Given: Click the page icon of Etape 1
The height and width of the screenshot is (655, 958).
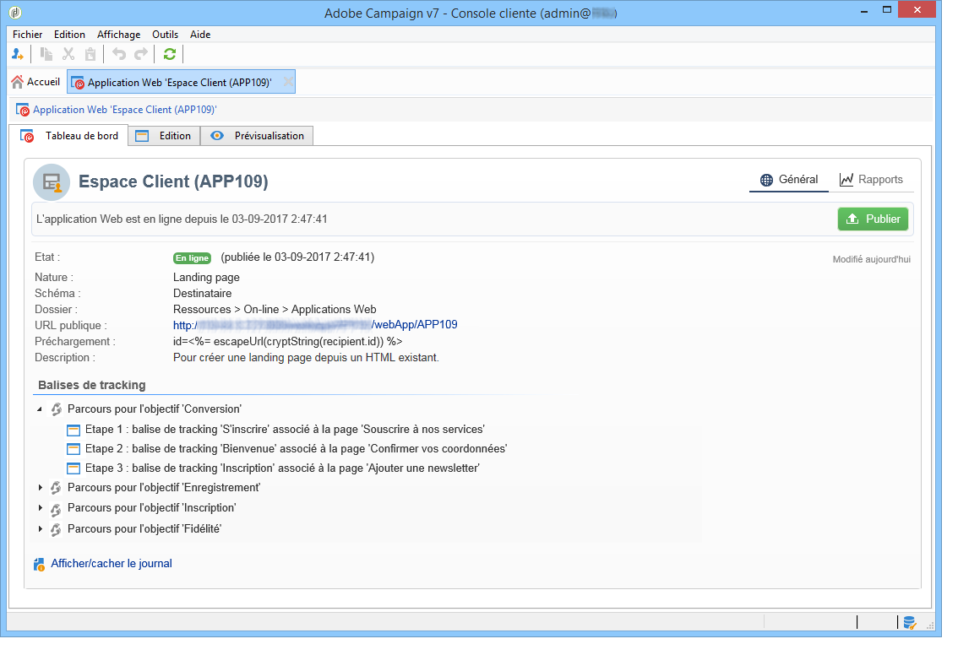Looking at the screenshot, I should 73,430.
